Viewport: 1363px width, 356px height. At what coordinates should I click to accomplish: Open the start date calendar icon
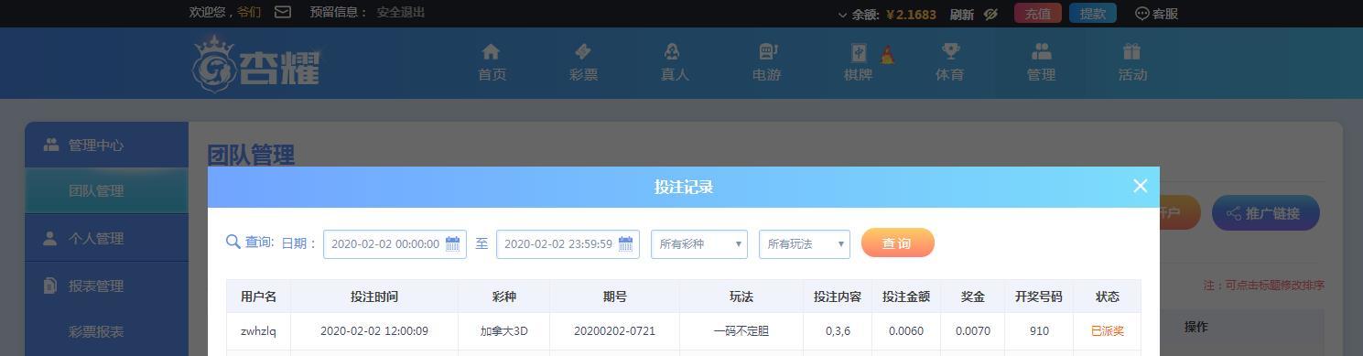(452, 244)
